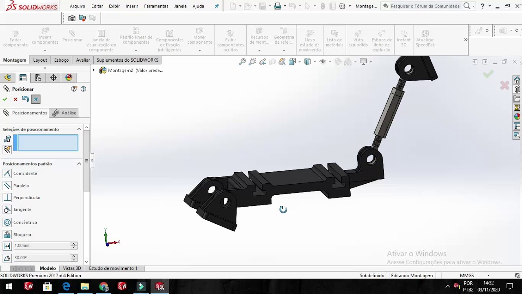Viewport: 522px width, 294px height.
Task: Apply the Perpendicular mate option
Action: pyautogui.click(x=7, y=198)
